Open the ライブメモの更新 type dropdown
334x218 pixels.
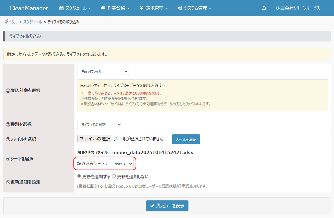coord(99,124)
